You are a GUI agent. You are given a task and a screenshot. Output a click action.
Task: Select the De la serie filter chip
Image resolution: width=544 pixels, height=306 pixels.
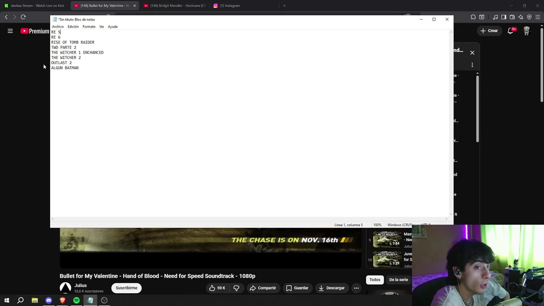pyautogui.click(x=399, y=280)
